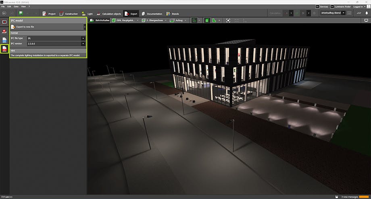Image resolution: width=371 pixels, height=199 pixels.
Task: Open the Arbeitsalltag Abend light scene dropdown
Action: pos(332,13)
